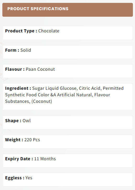Click the Chocolate value text
Viewport: 135px width, 190px height.
49,31
